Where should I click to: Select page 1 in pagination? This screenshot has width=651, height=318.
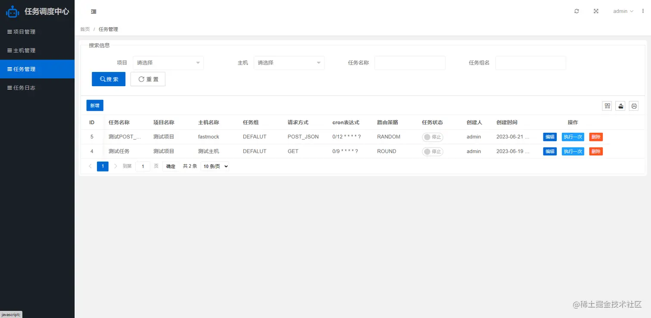(102, 166)
